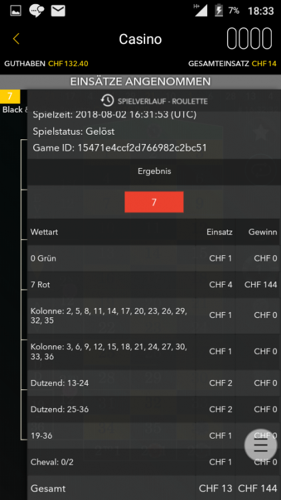281x500 pixels.
Task: Tap the Cheval: 0/2 bet row
Action: point(154,462)
